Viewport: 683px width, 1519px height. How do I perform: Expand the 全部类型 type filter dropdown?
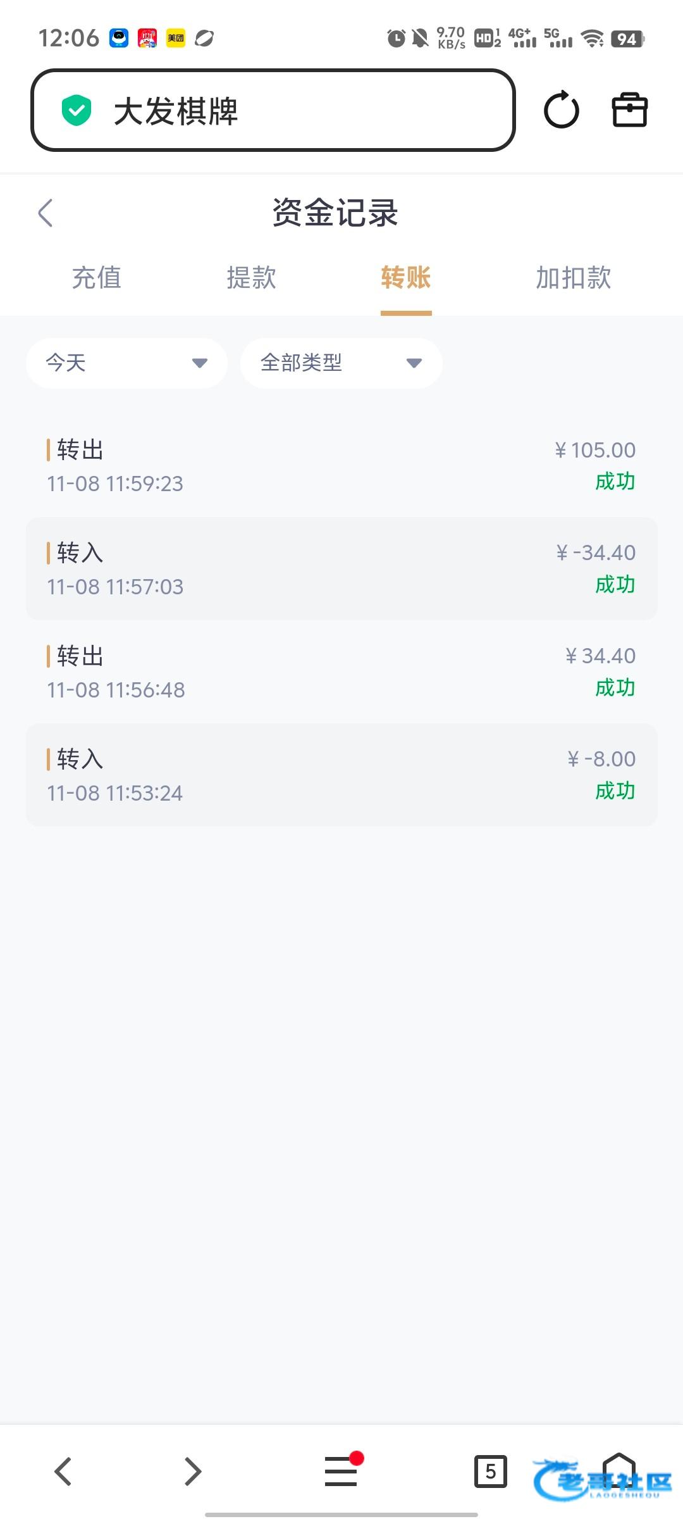click(341, 363)
